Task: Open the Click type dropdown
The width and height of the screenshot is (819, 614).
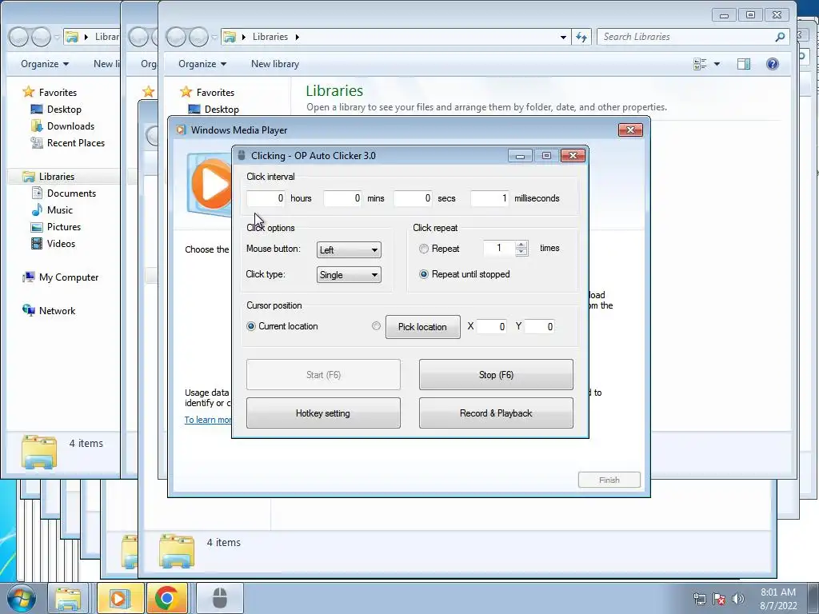Action: [x=349, y=275]
